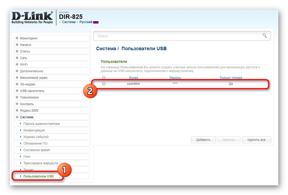
Task: Open Обновление ПО page
Action: [x=52, y=143]
